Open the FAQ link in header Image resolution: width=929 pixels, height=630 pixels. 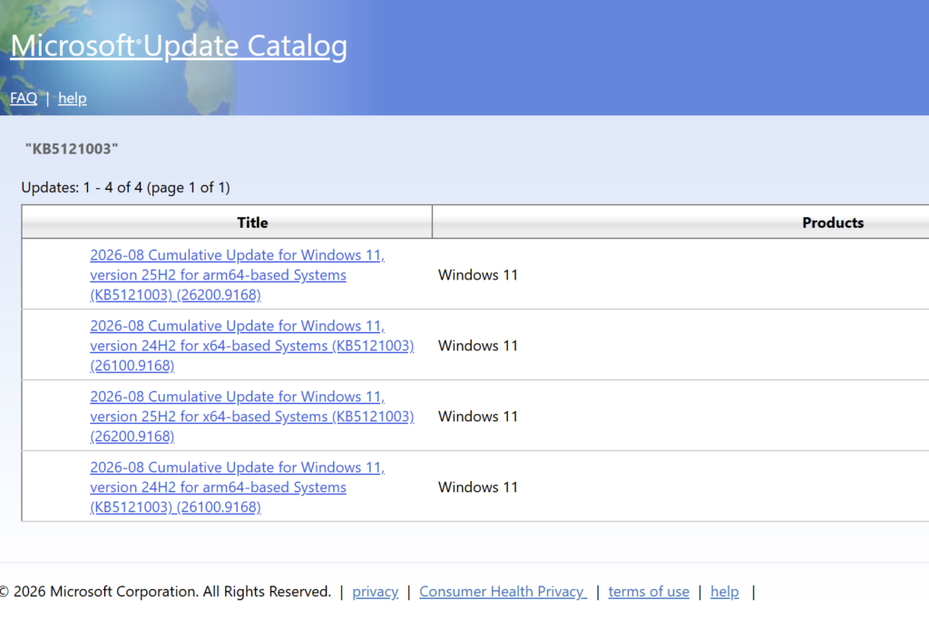[x=24, y=98]
